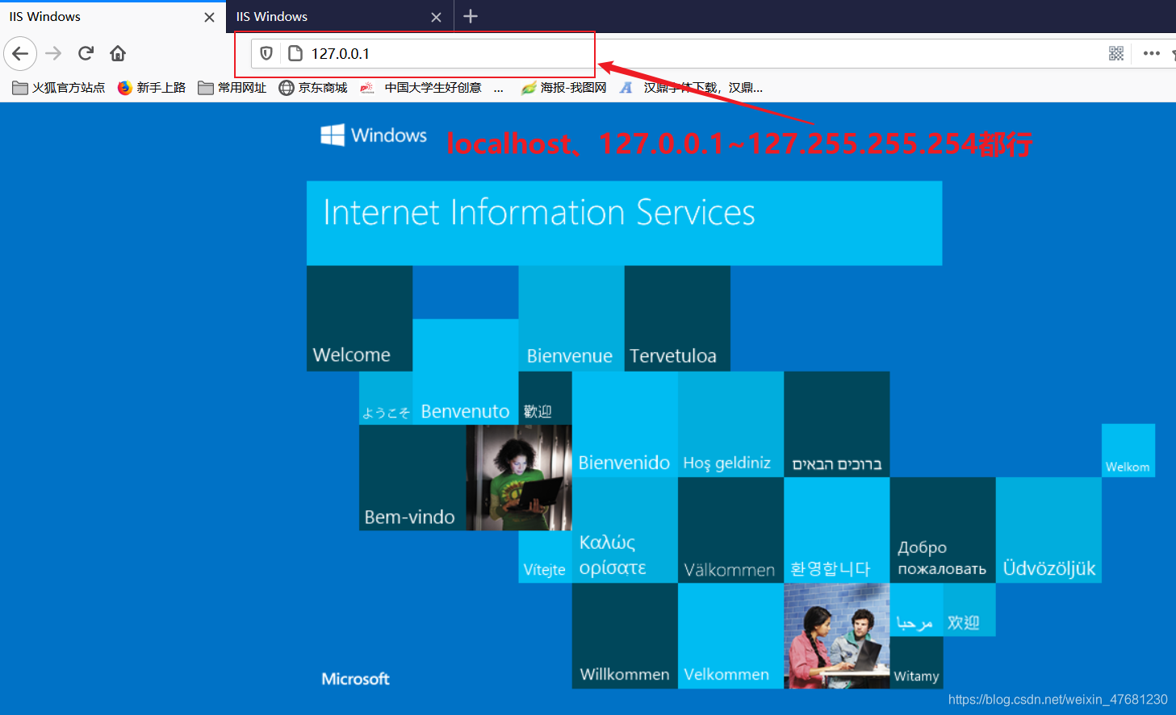This screenshot has height=715, width=1176.
Task: Click the page info icon beside the URL
Action: (x=295, y=54)
